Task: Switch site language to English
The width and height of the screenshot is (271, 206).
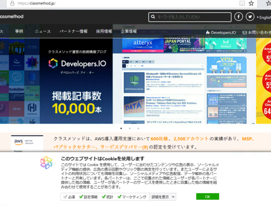Action: tap(264, 17)
